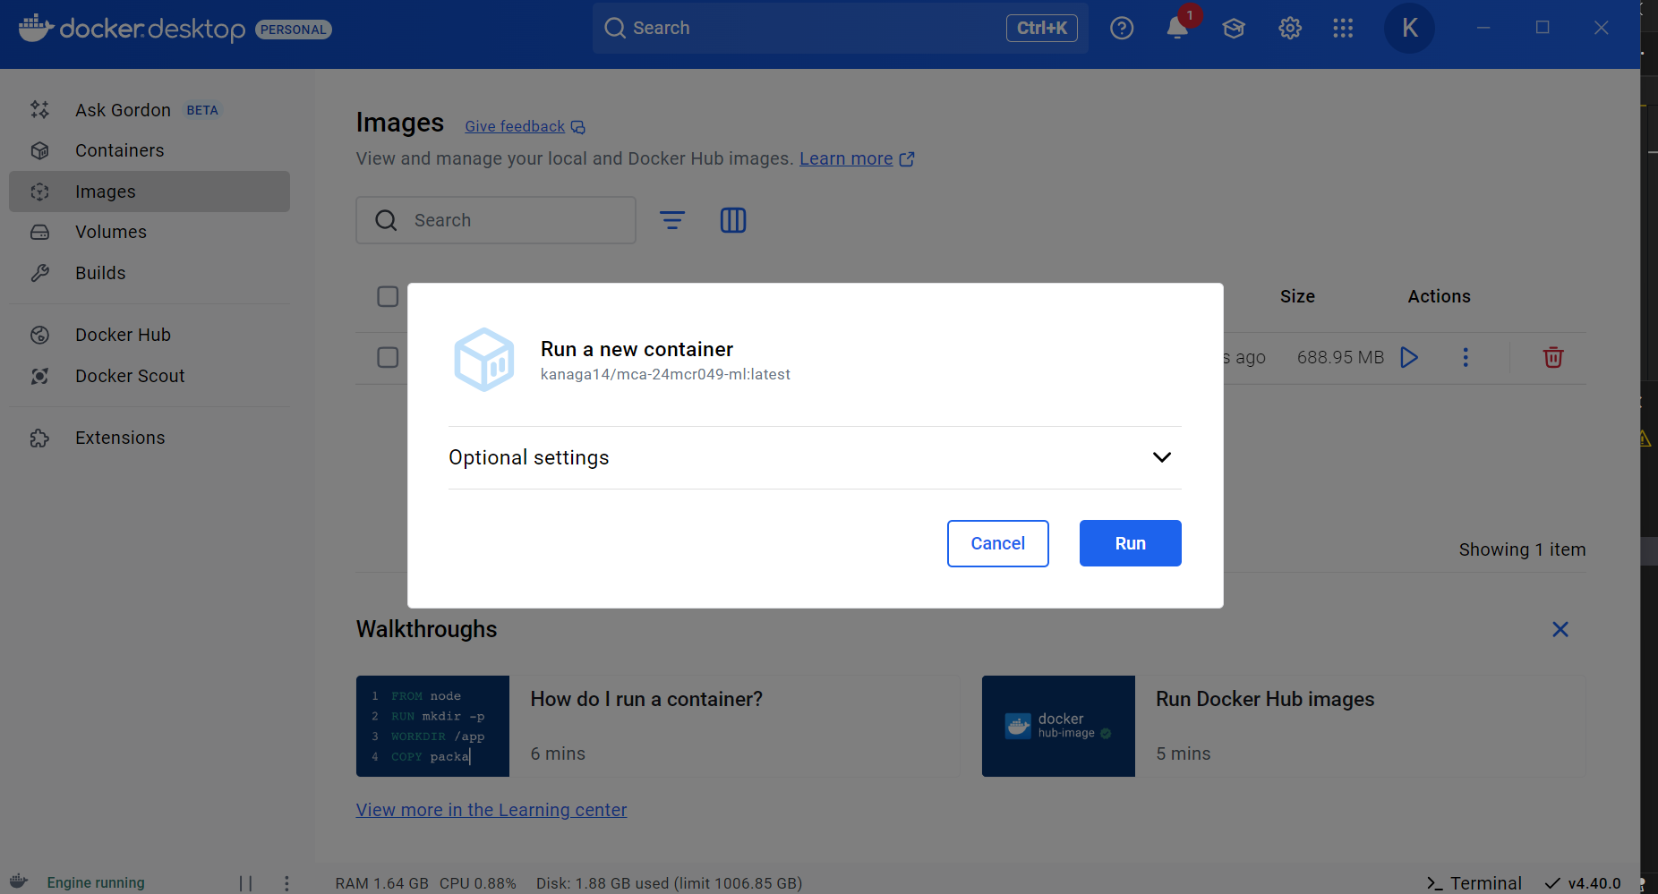
Task: Click the CPU 0.88% status entry
Action: tap(478, 883)
